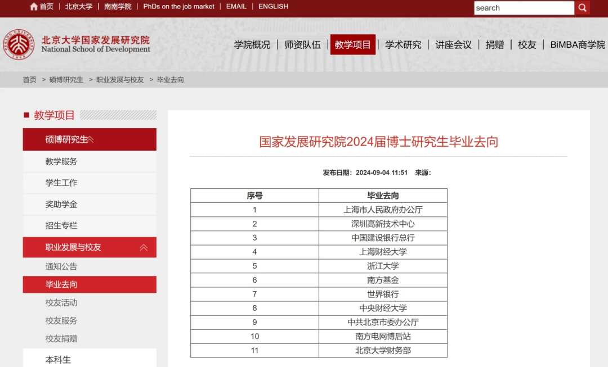Open 校友服务 in sidebar
Screen dimensions: 608x367
(61, 320)
